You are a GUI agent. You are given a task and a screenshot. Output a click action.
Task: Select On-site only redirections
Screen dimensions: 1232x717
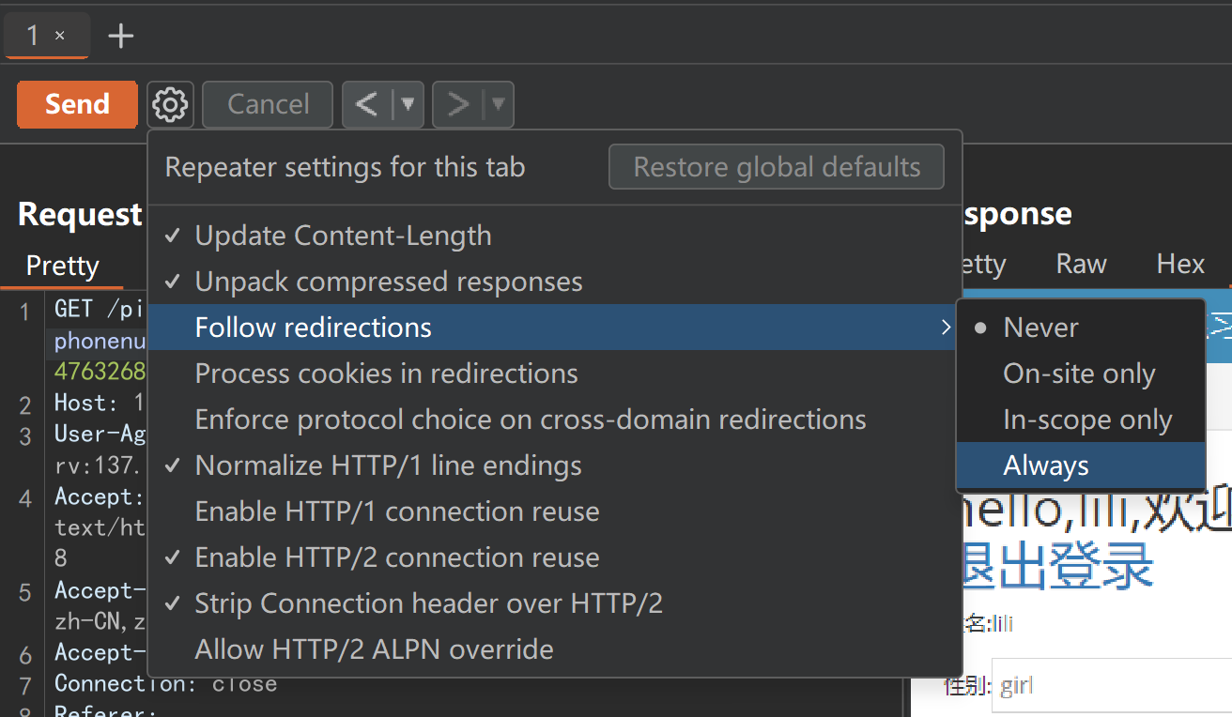(1079, 374)
